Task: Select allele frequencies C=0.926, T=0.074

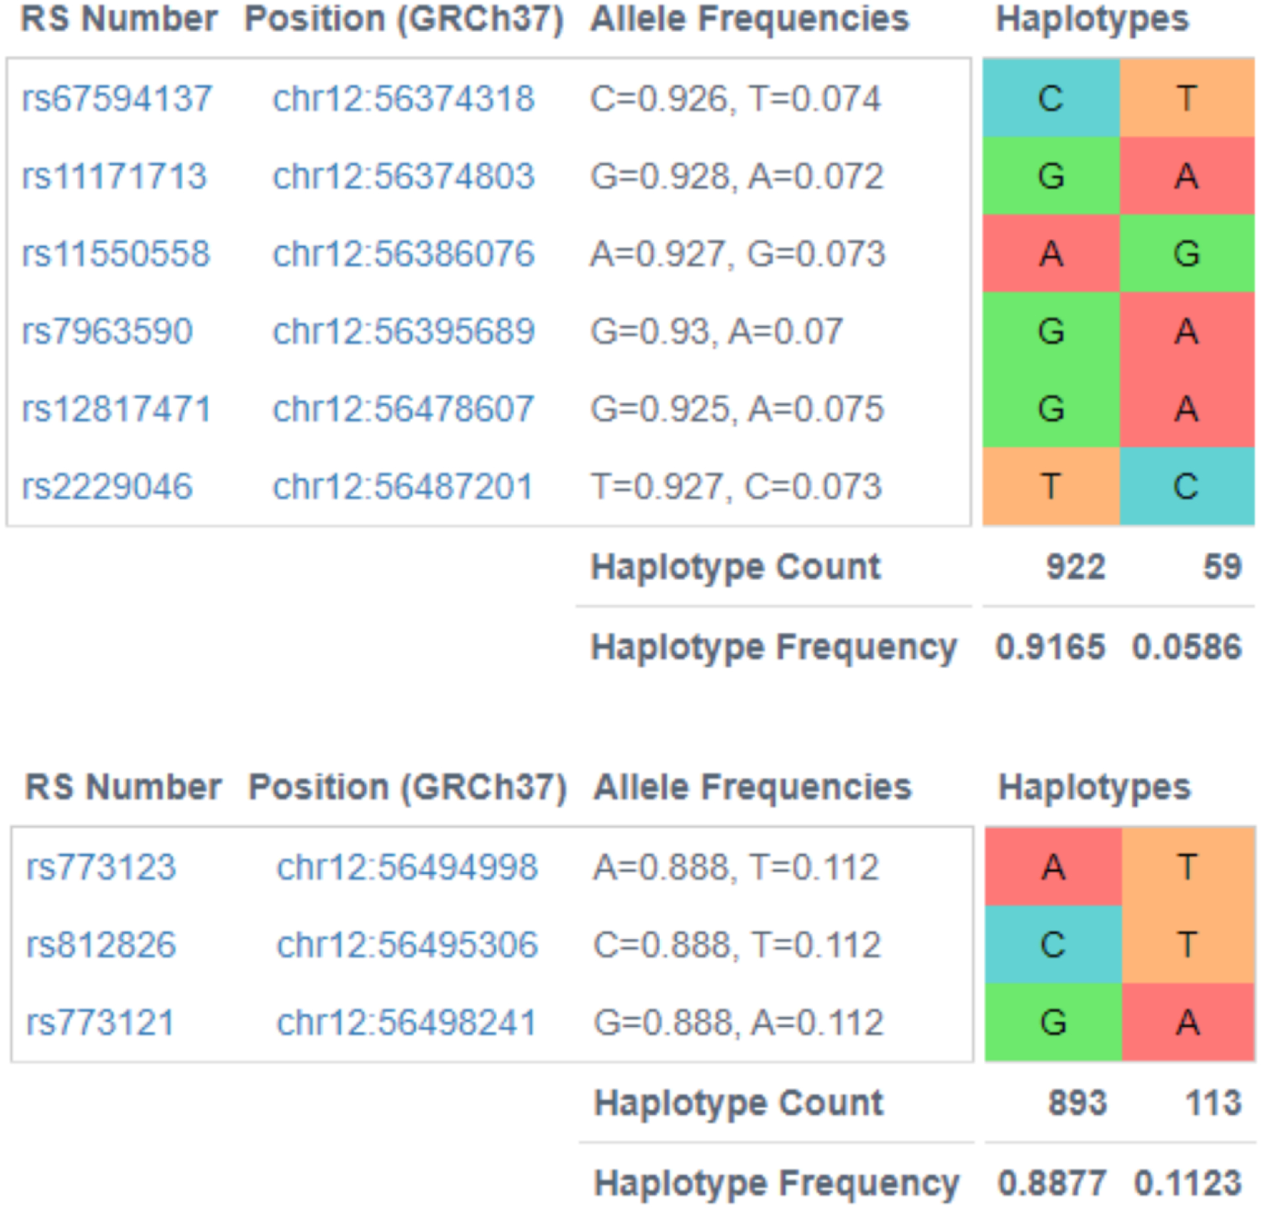Action: pos(736,99)
